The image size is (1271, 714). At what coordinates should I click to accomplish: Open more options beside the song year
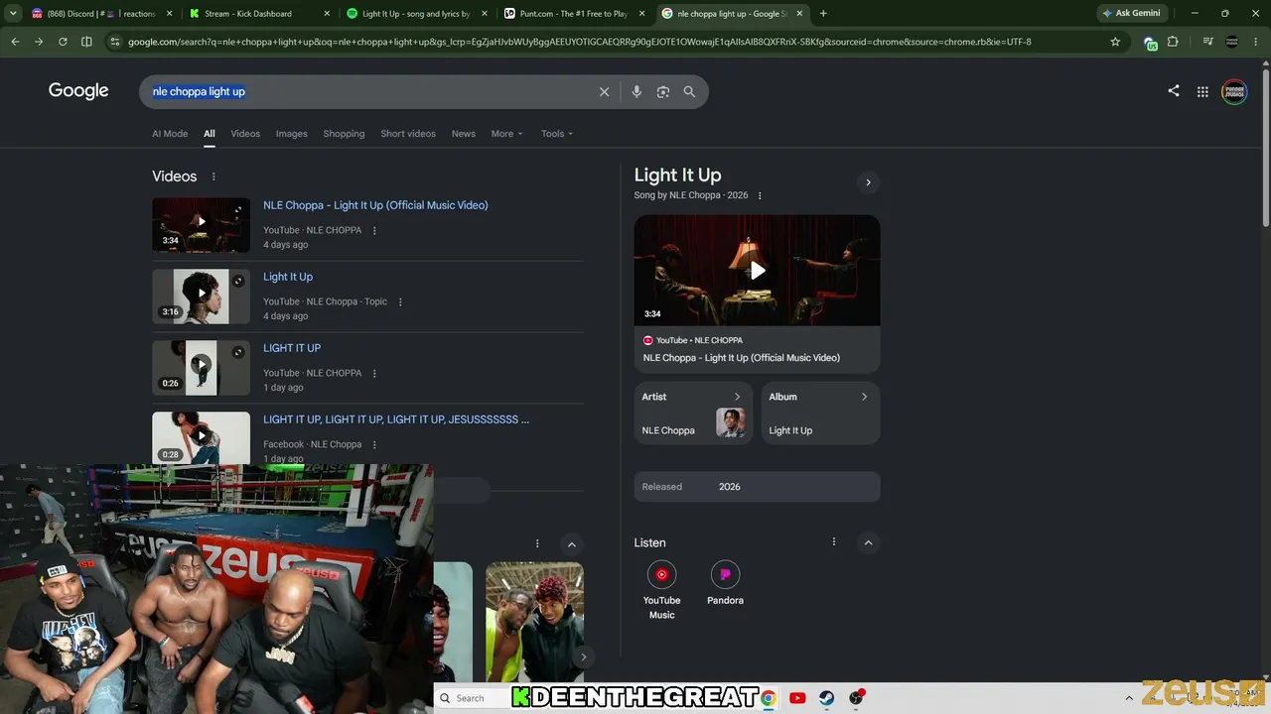tap(760, 195)
